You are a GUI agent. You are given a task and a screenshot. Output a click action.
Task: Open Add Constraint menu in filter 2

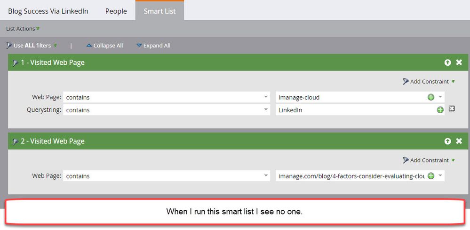tap(429, 161)
